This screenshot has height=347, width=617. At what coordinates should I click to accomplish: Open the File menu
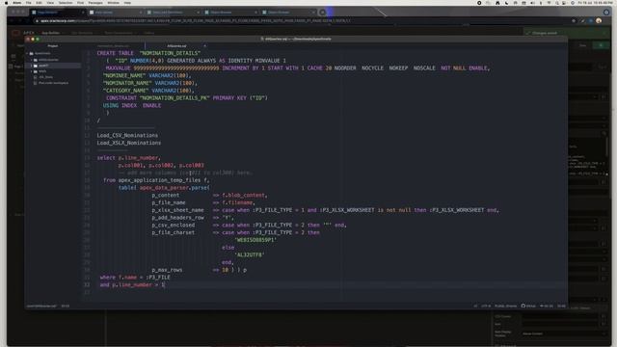tap(28, 3)
